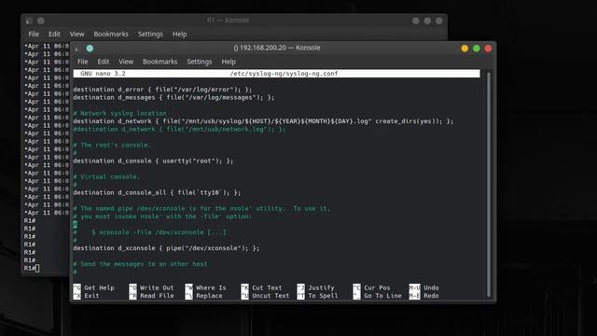Viewport: 597px width, 336px height.
Task: Click the active destination d_network line with create_dirs
Action: coord(263,121)
